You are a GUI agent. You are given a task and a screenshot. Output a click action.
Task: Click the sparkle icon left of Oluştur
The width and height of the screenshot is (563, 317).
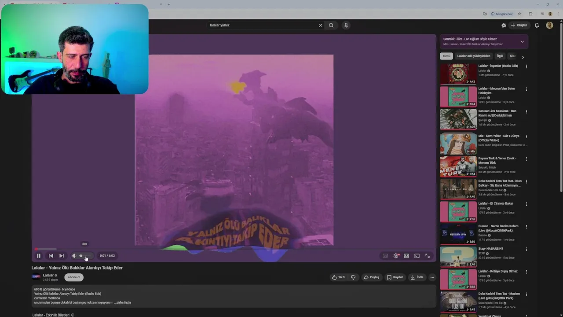tap(504, 26)
